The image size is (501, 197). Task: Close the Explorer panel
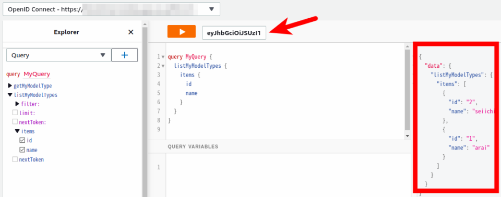130,32
